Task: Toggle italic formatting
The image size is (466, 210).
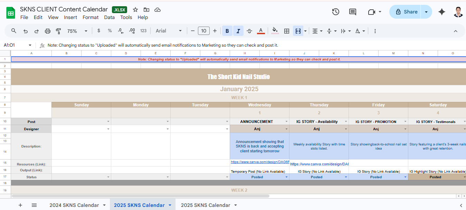Action: (238, 31)
